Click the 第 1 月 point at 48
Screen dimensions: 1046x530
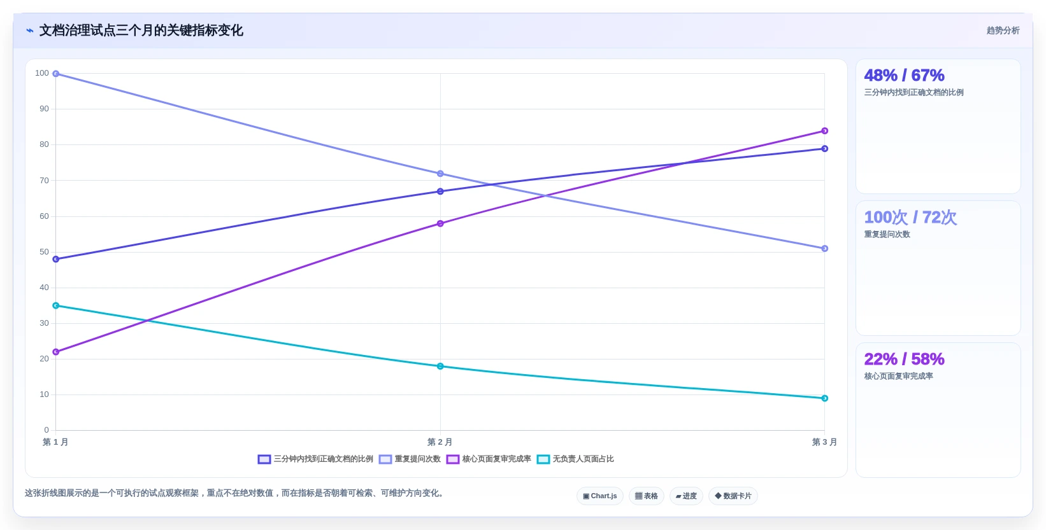coord(56,259)
